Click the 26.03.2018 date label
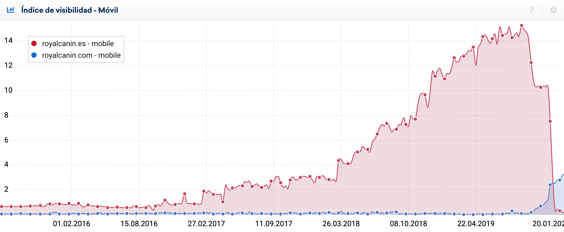 341,224
